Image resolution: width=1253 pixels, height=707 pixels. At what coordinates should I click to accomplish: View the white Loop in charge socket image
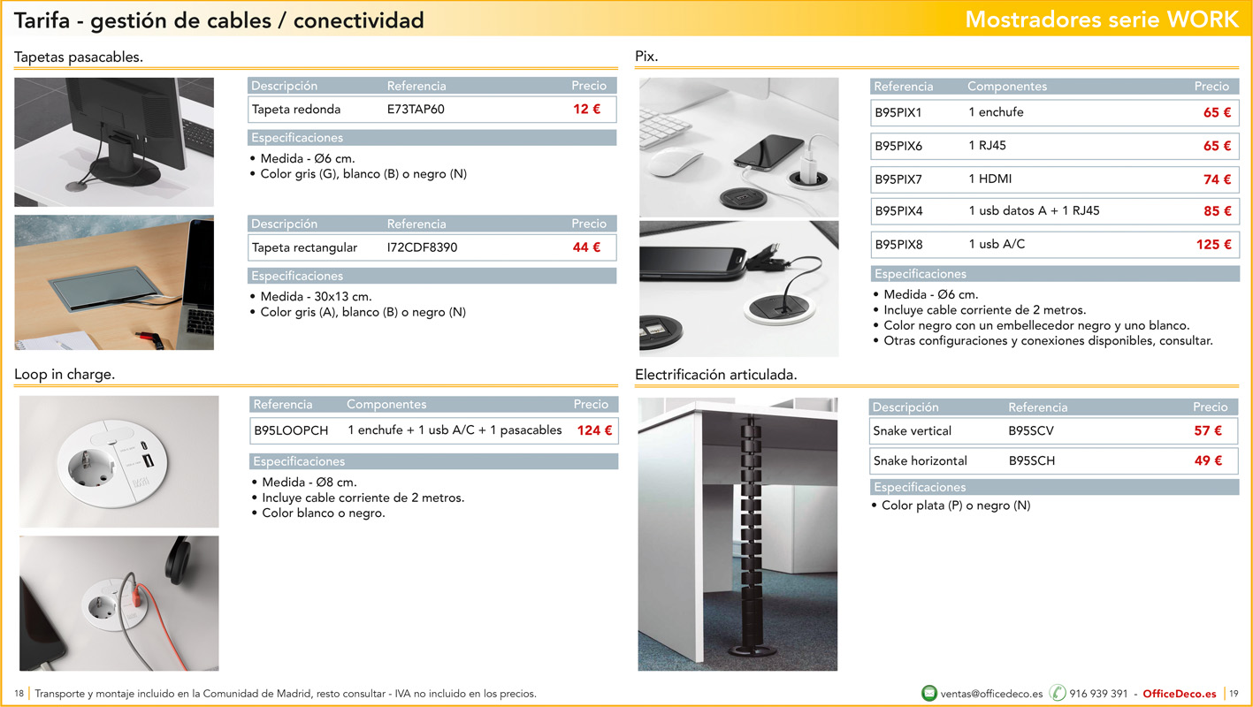pyautogui.click(x=119, y=461)
